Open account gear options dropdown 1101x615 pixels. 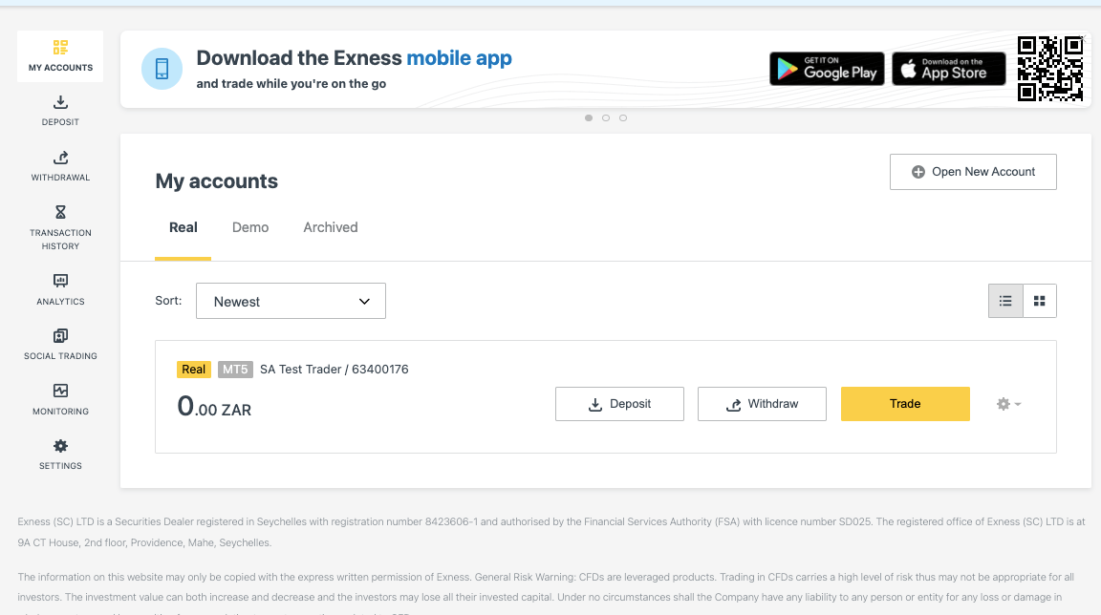click(1008, 404)
